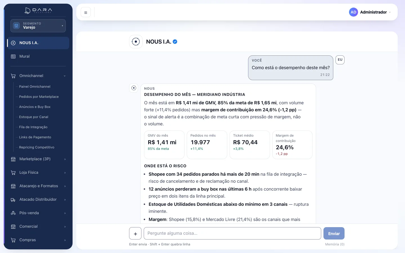Screen dimensions: 405x253
Task: Open Fila de Integração
Action: 33,127
